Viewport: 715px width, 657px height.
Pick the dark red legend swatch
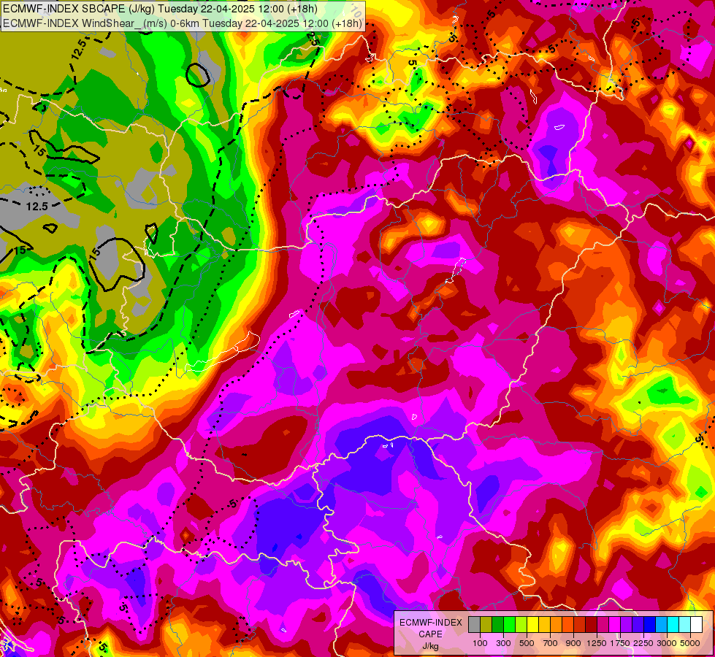[592, 624]
